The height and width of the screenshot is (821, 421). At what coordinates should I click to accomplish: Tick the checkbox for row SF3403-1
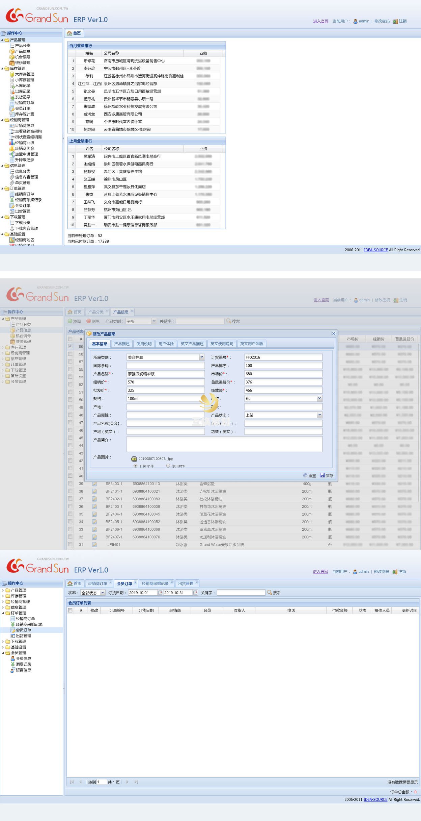point(70,483)
